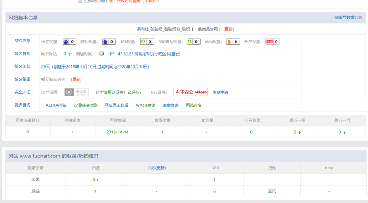Click the 360 weight badge
Image resolution: width=368 pixels, height=203 pixels.
[x=147, y=41]
